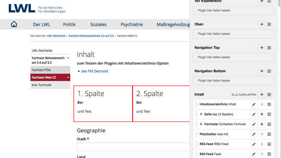Open menu icon for Navigation Top placeholder
Viewport: 281px width, 158px height.
tap(269, 48)
